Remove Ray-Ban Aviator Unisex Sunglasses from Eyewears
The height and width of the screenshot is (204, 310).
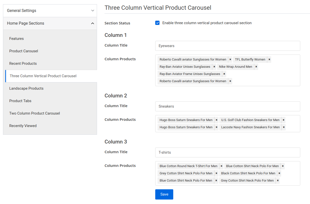(214, 67)
